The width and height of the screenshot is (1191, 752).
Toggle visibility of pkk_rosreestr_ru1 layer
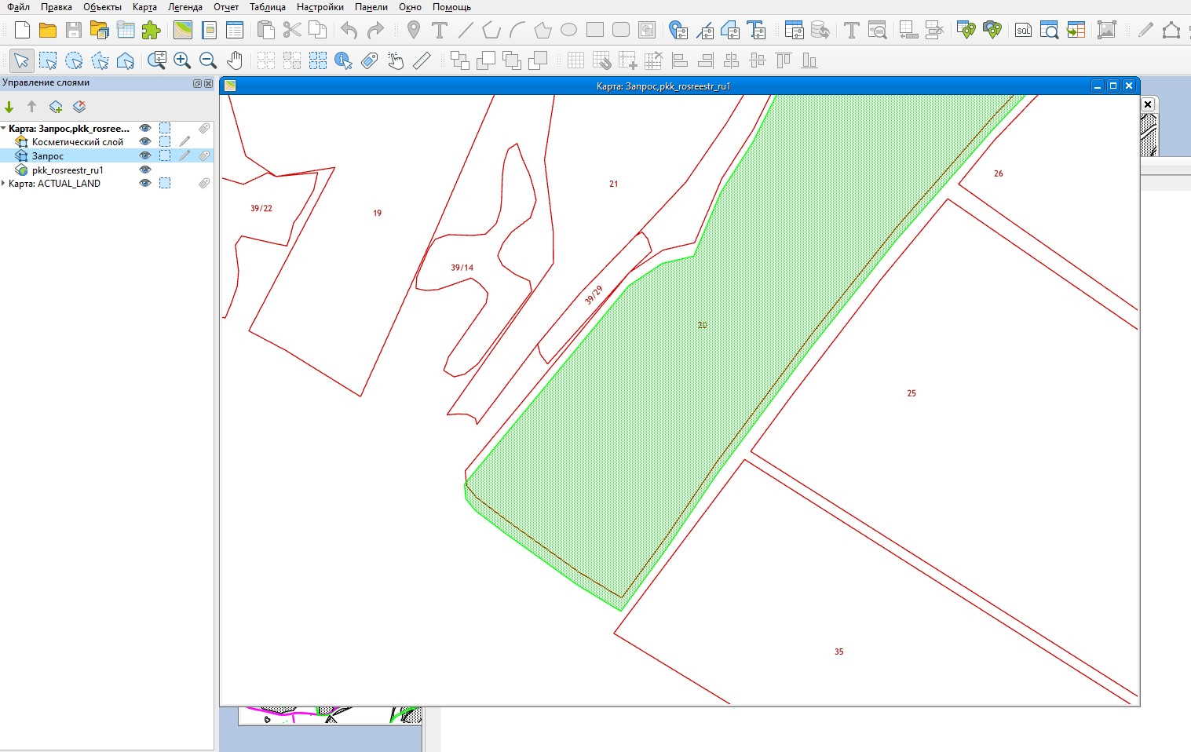click(x=144, y=170)
